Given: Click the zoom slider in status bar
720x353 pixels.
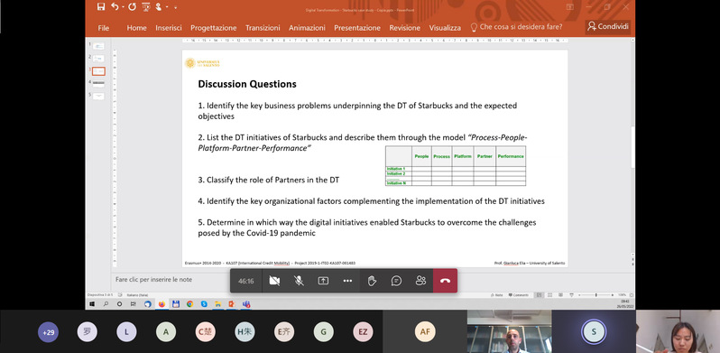Looking at the screenshot, I should (596, 295).
